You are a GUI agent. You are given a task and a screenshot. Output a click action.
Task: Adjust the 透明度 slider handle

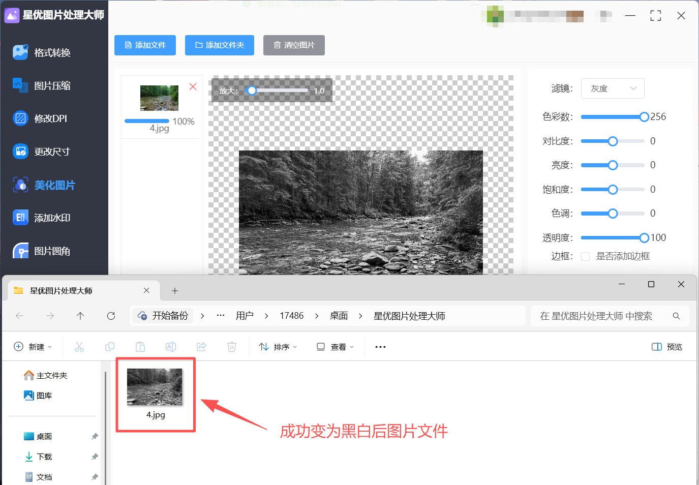coord(644,238)
